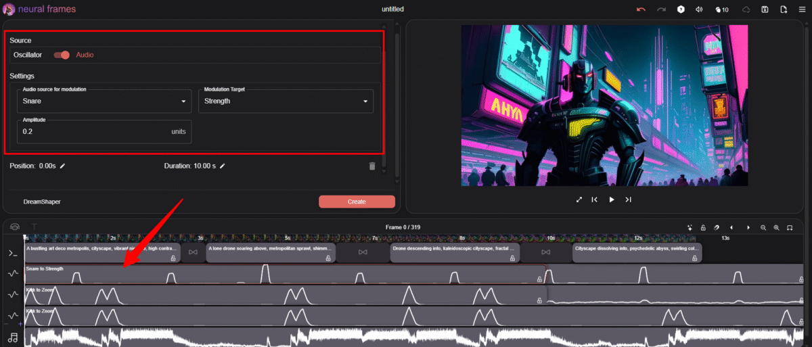Unlock the 'A lone drone soaring' clip lock
The height and width of the screenshot is (347, 812).
328,258
